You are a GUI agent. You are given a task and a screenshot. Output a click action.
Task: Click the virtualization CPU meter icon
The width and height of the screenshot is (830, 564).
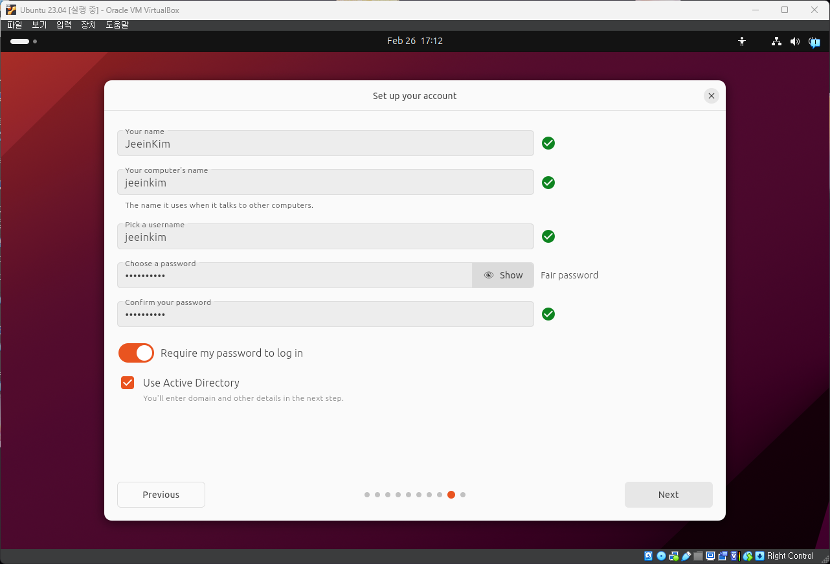point(735,556)
